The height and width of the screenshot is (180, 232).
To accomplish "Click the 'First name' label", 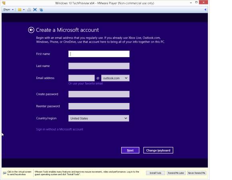I will (x=43, y=54).
